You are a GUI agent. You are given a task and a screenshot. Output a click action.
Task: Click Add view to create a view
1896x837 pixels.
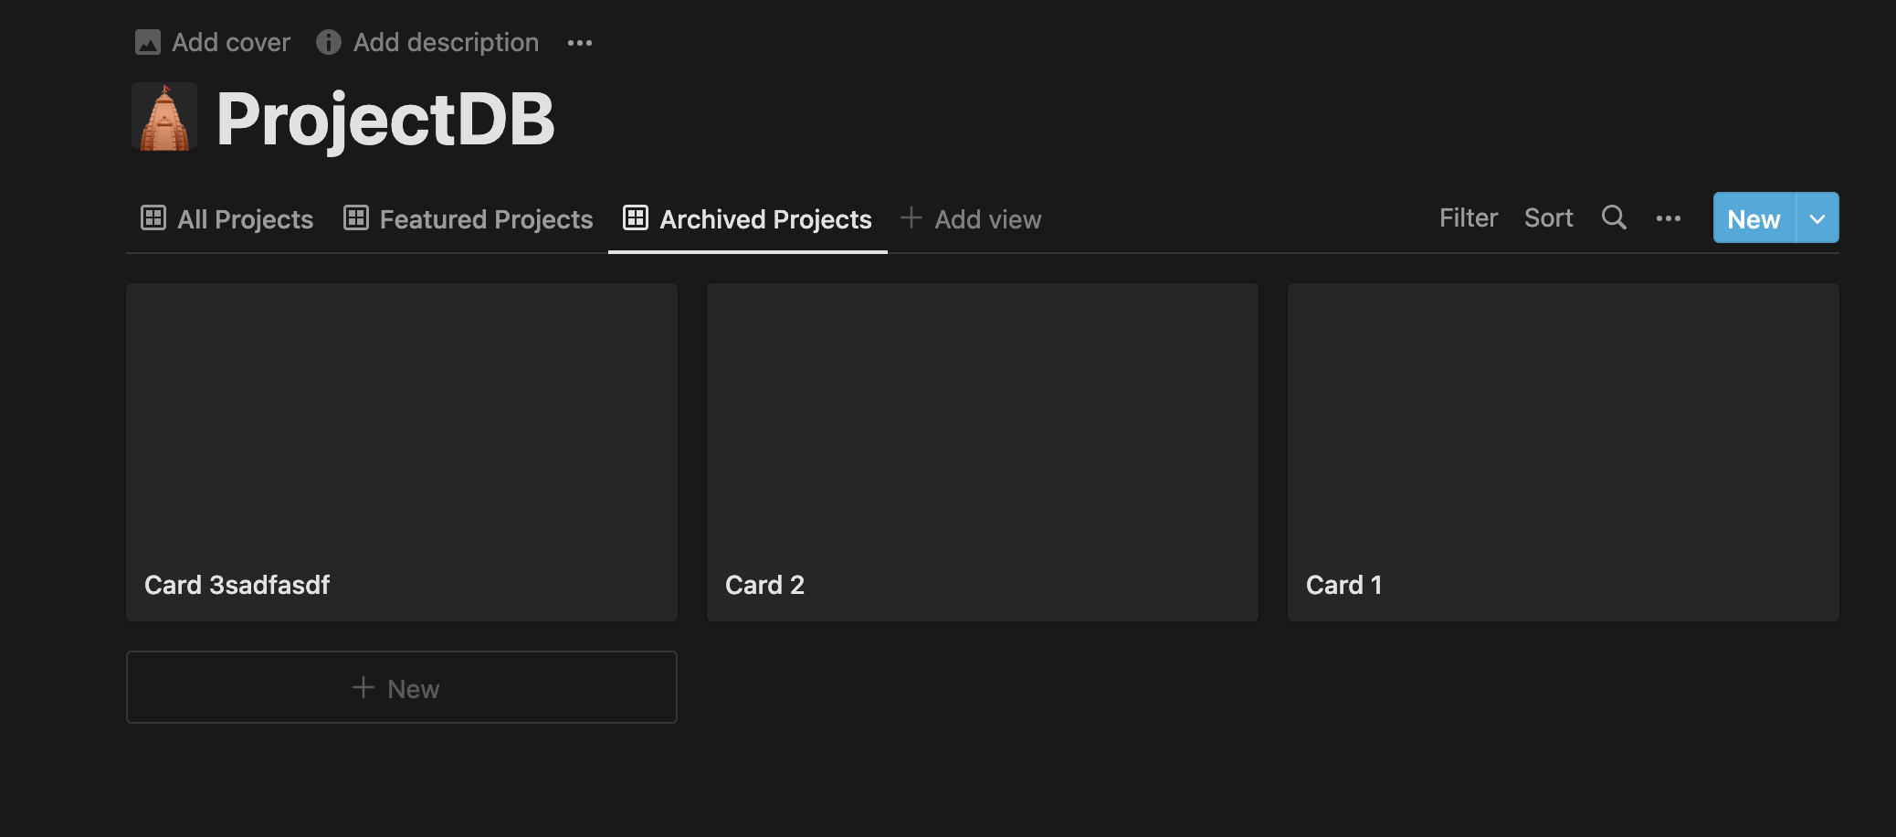coord(971,218)
